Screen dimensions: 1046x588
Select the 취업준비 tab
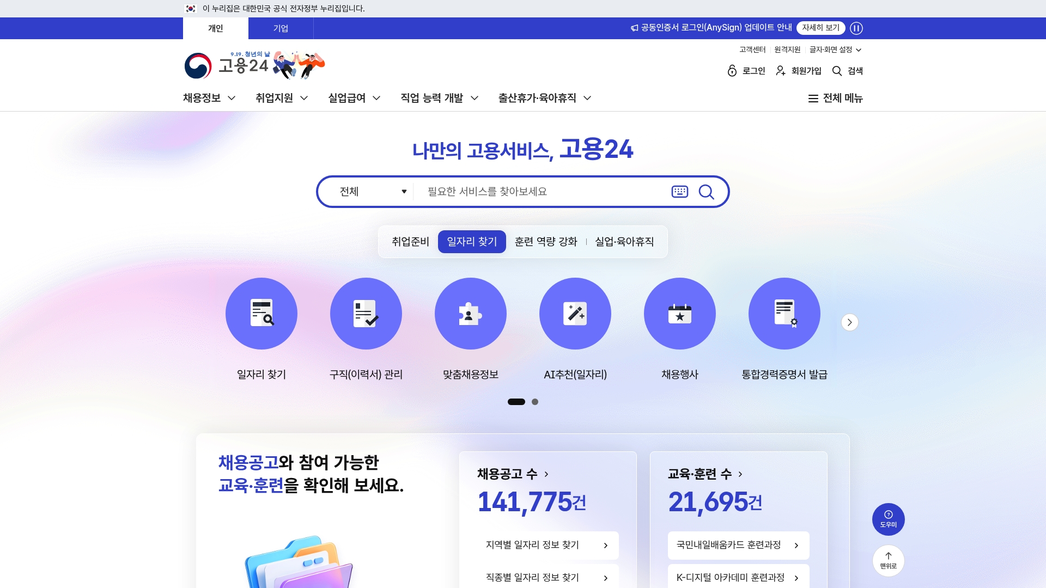pyautogui.click(x=410, y=242)
